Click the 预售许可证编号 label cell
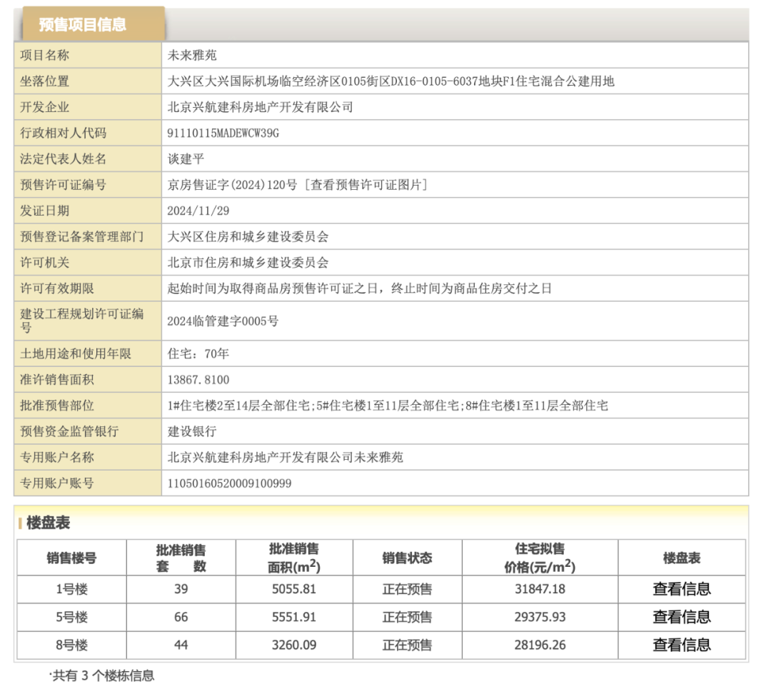771x694 pixels. 88,185
